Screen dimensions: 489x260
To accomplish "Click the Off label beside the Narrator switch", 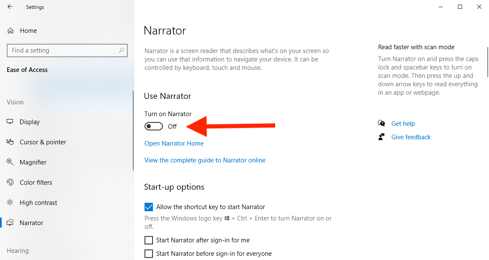I will 173,127.
